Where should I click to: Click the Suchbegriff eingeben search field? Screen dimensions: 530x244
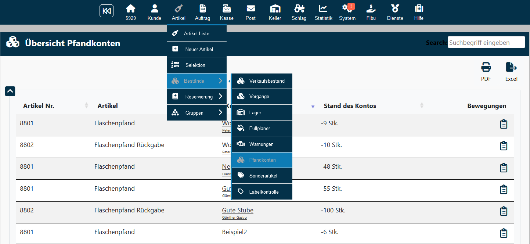(486, 43)
